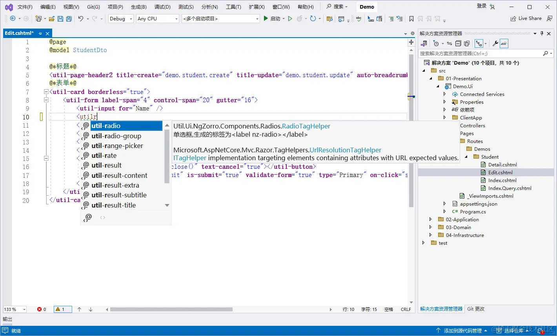The height and width of the screenshot is (336, 557).
Task: Click the Live Share button
Action: tap(526, 18)
